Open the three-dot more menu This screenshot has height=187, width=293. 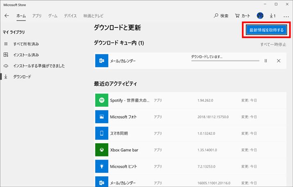tap(286, 16)
